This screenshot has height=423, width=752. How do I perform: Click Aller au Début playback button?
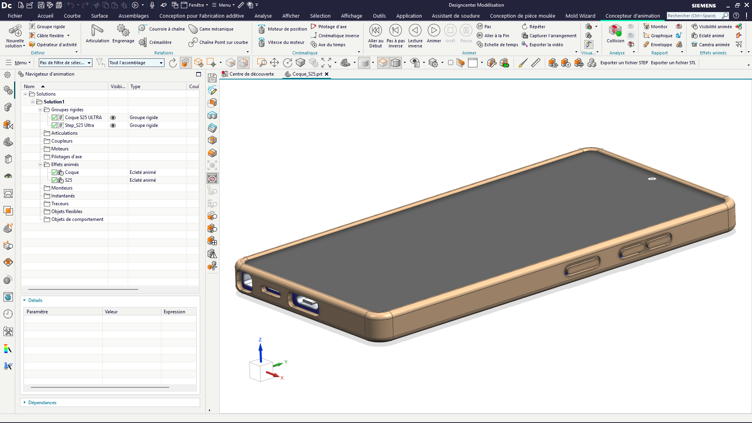click(376, 36)
